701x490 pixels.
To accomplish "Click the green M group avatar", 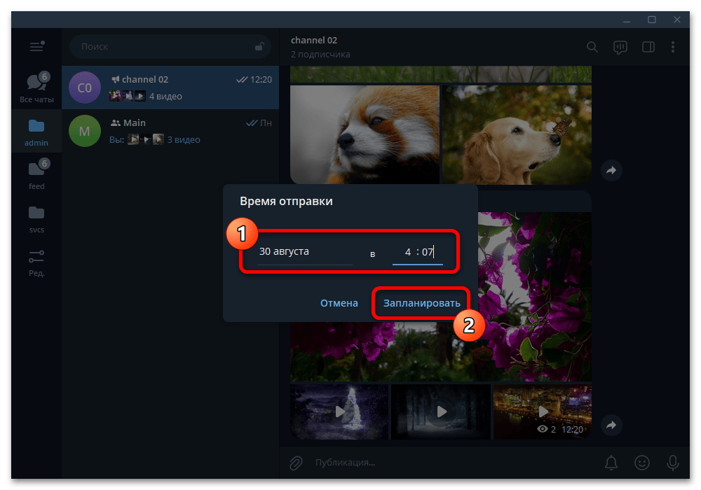I will tap(85, 131).
